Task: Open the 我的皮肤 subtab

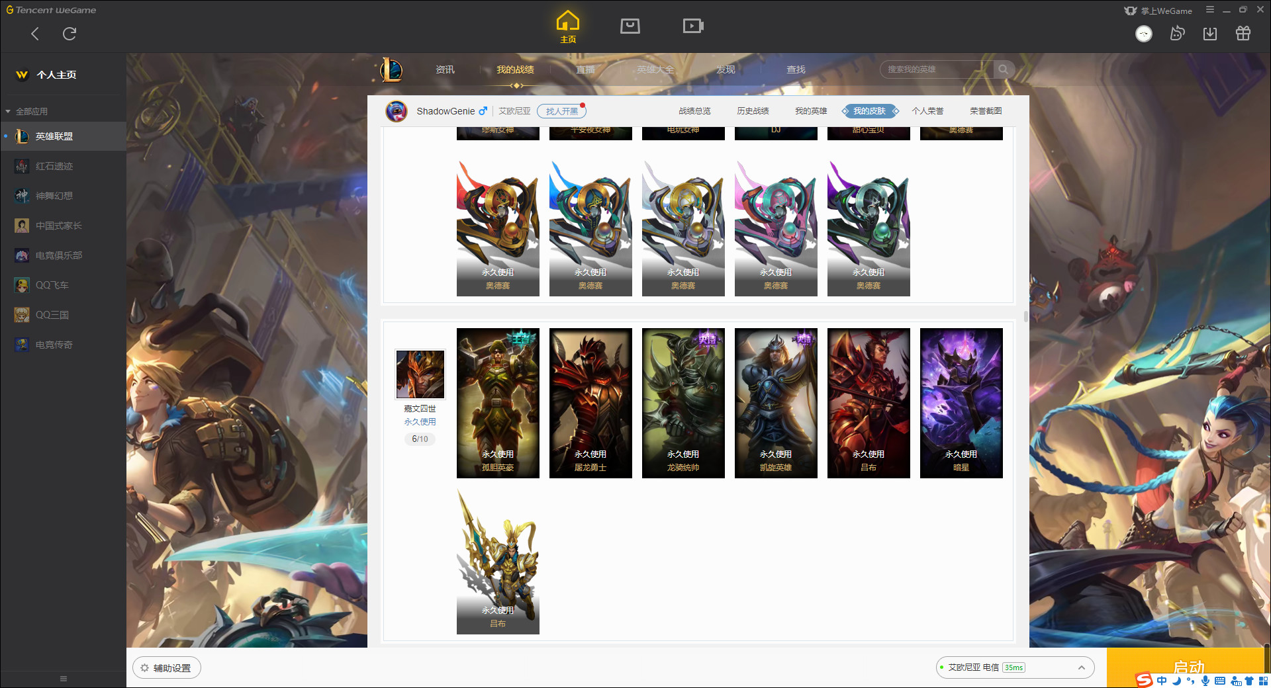Action: point(869,111)
